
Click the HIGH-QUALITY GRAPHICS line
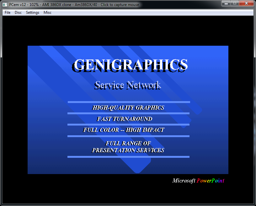point(128,108)
